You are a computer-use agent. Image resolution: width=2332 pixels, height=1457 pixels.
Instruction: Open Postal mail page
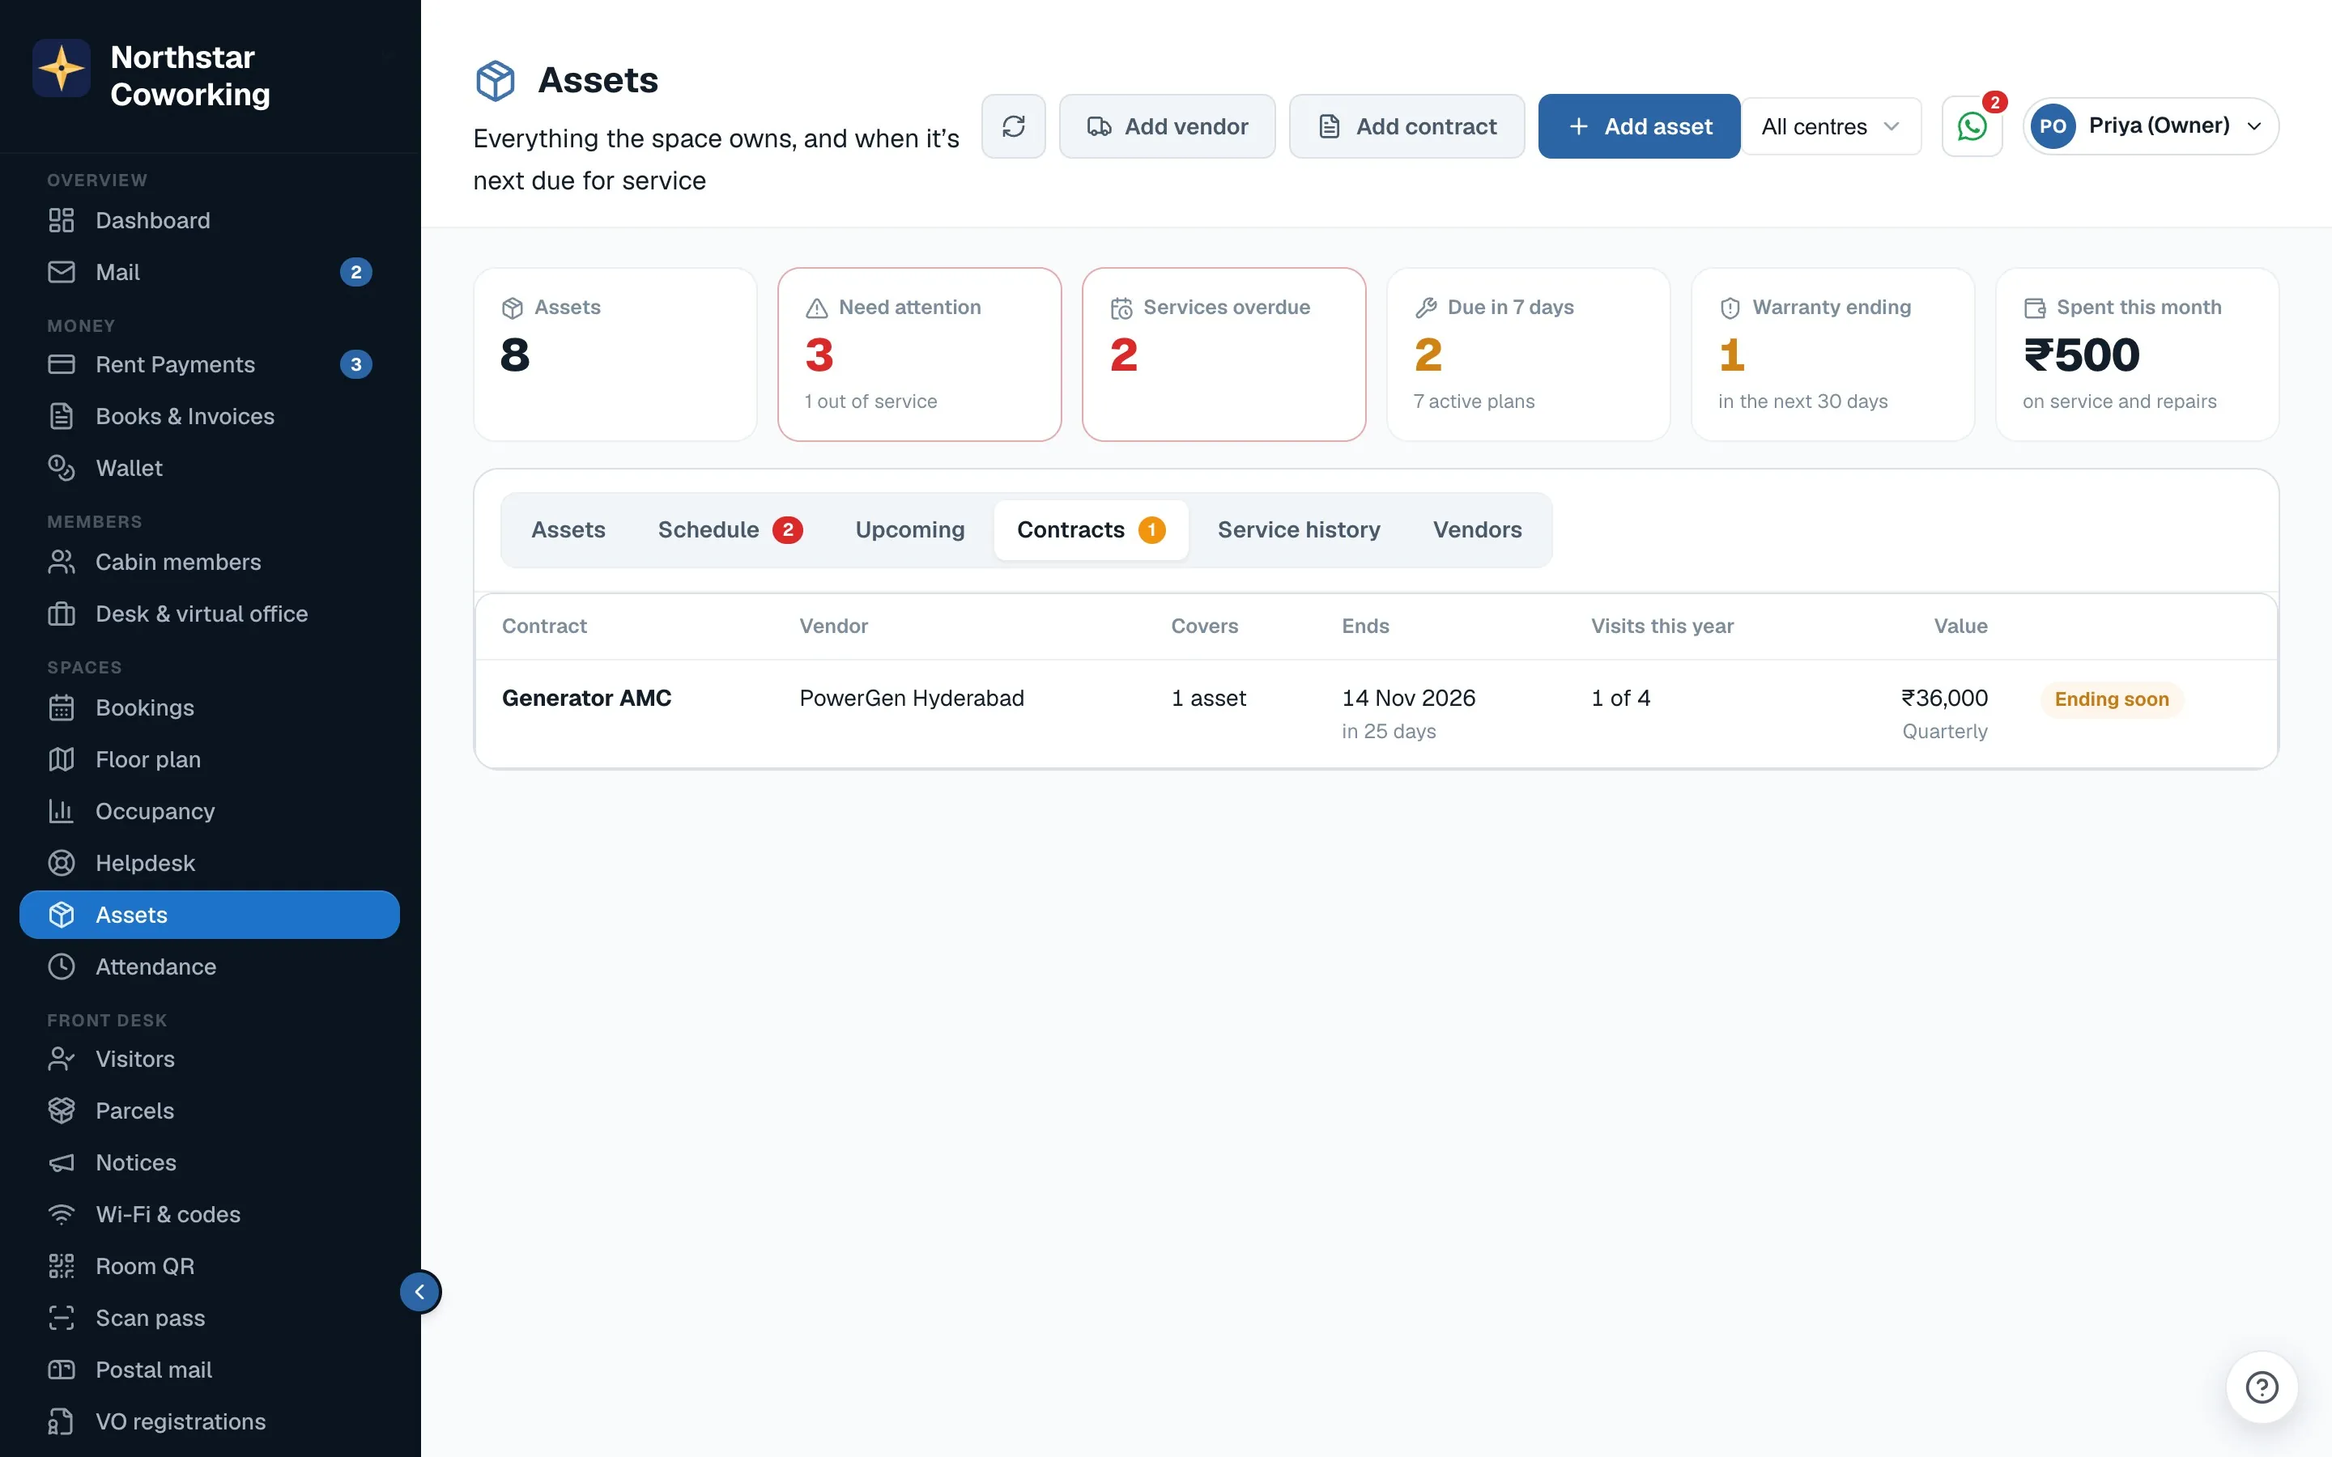pos(210,1370)
